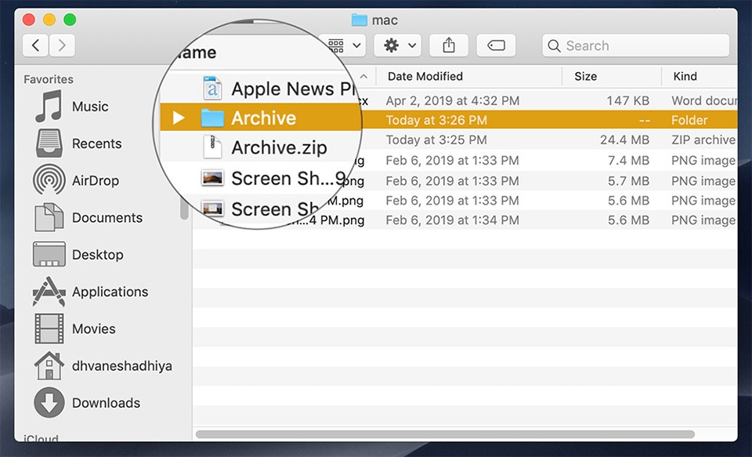
Task: Open dhvaneshadhiya home folder
Action: (x=121, y=366)
